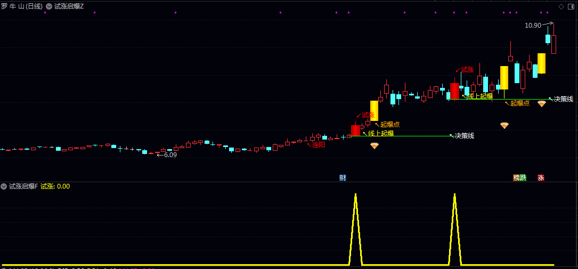Click the green 跌 event marker
Viewport: 578px width, 269px height.
click(x=523, y=177)
